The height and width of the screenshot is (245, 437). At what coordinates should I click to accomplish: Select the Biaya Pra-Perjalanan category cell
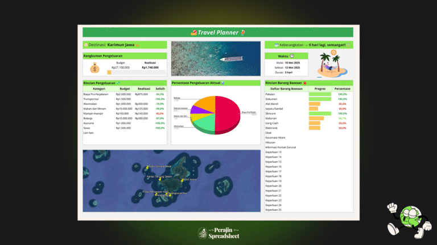click(96, 94)
